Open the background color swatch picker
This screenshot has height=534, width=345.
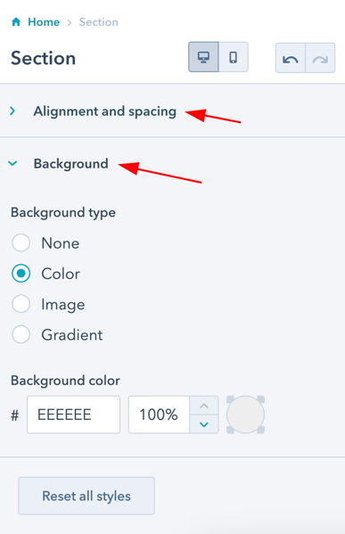click(245, 415)
